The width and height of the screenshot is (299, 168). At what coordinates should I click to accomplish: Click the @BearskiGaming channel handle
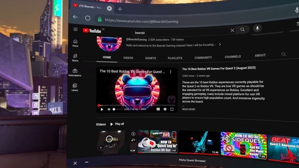pos(136,39)
